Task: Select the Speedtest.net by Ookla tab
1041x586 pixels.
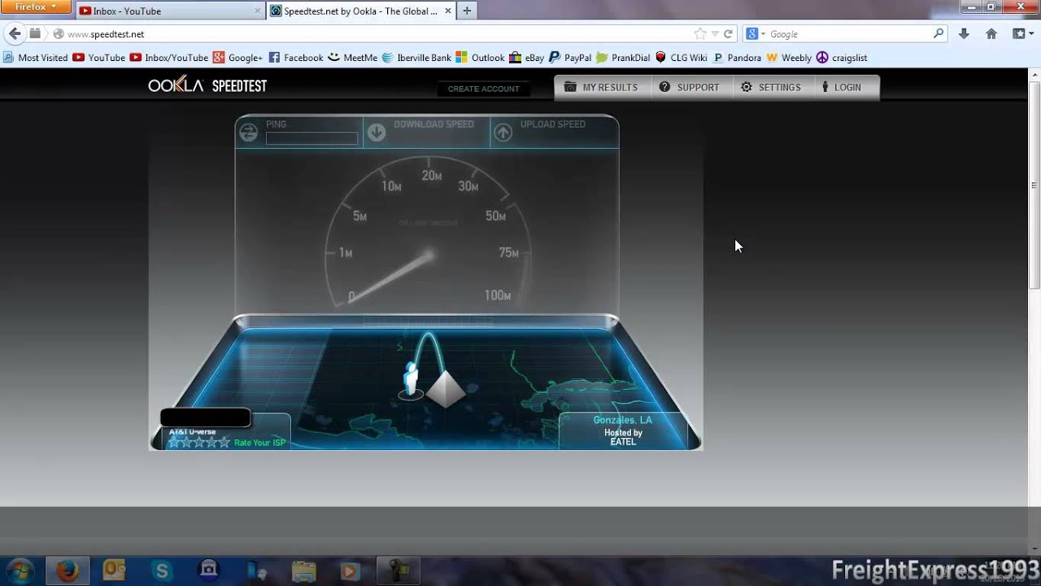Action: pos(360,11)
